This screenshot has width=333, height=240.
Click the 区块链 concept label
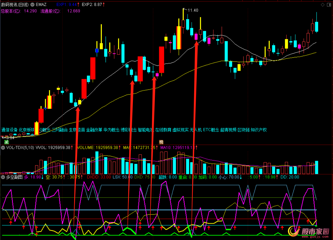point(244,130)
